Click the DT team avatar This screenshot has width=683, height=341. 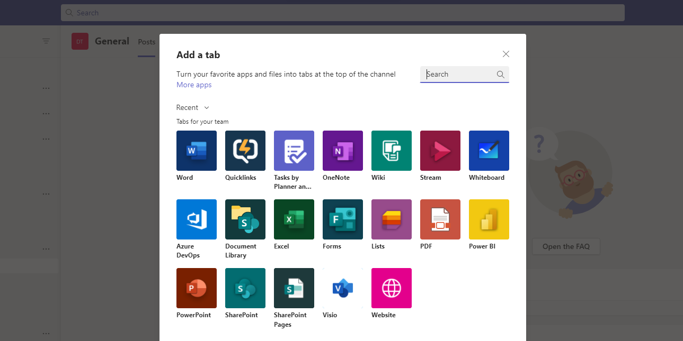(80, 41)
